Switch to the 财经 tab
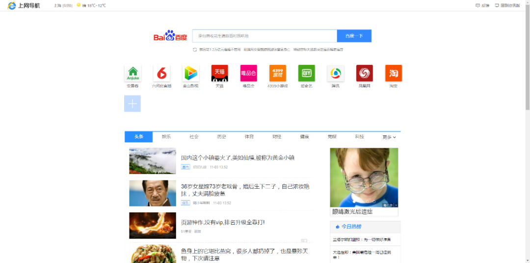This screenshot has height=263, width=530. pyautogui.click(x=277, y=137)
